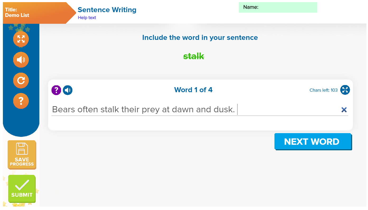
Task: Click the Save Progress button
Action: [x=22, y=155]
